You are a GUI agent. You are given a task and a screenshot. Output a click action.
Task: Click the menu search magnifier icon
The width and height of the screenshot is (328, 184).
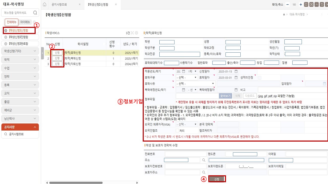point(35,13)
